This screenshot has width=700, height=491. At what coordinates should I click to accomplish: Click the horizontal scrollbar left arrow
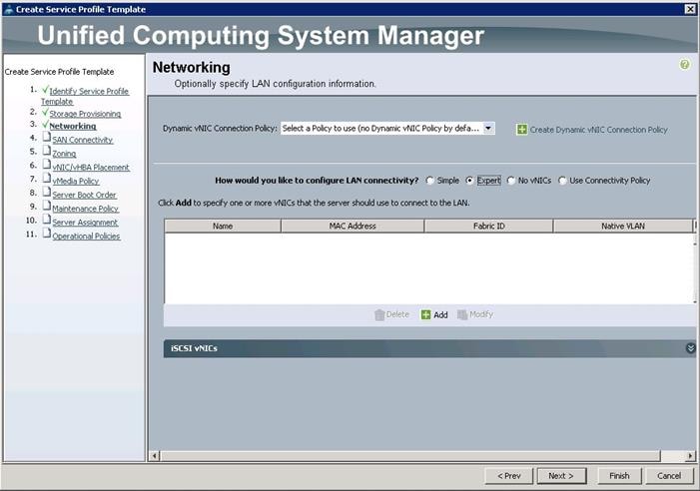(155, 456)
